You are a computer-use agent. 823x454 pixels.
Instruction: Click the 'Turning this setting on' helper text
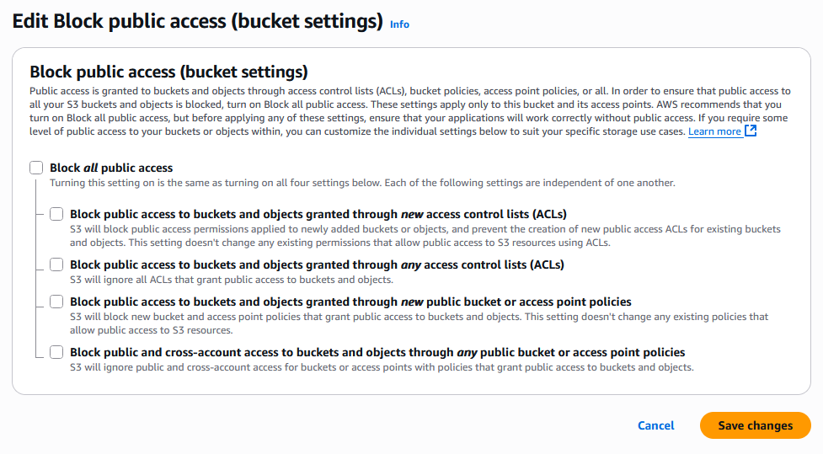click(362, 183)
